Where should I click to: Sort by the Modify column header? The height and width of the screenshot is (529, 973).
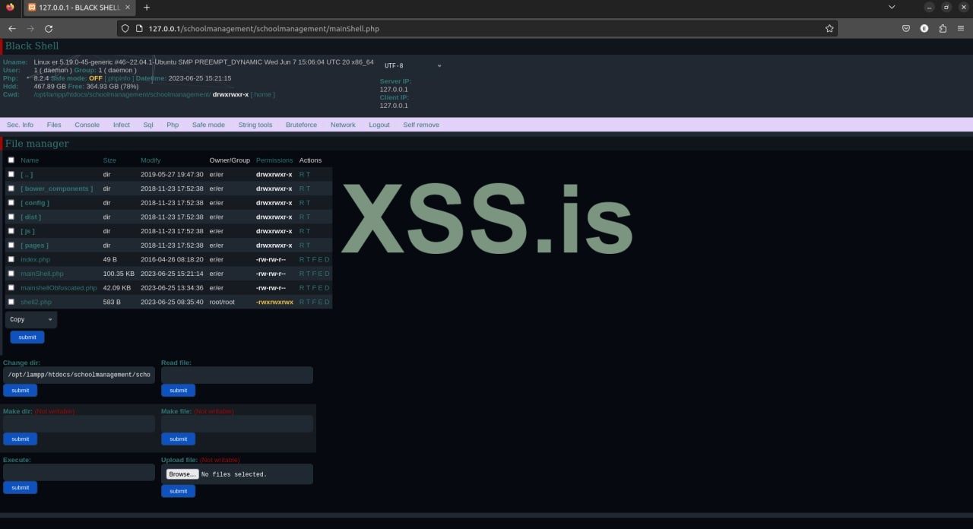coord(151,160)
